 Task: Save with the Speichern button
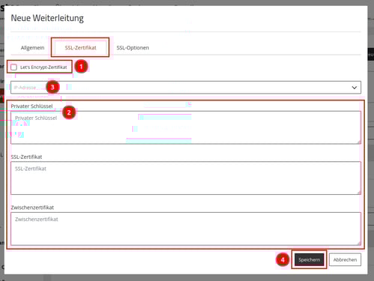(x=309, y=260)
